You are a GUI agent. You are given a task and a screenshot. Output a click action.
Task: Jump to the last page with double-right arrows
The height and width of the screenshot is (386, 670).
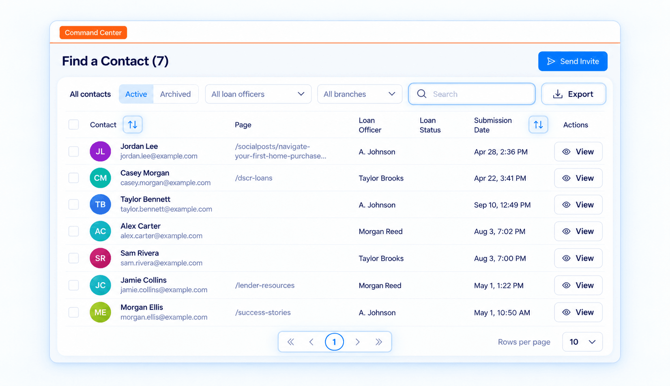378,342
